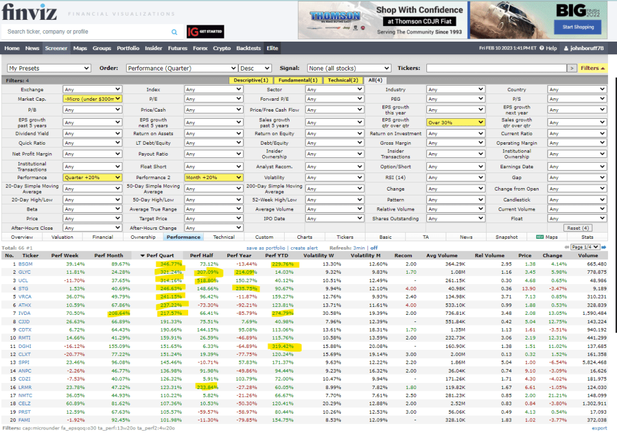Click the Start Shopping ad button
The width and height of the screenshot is (617, 433).
pyautogui.click(x=578, y=27)
